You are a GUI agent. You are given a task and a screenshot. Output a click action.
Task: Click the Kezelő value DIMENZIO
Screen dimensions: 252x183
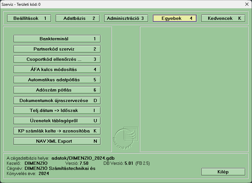click(x=36, y=163)
